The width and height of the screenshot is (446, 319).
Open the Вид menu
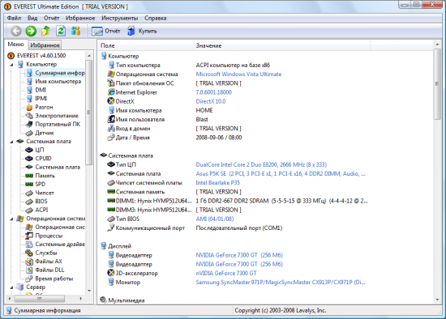click(x=32, y=18)
